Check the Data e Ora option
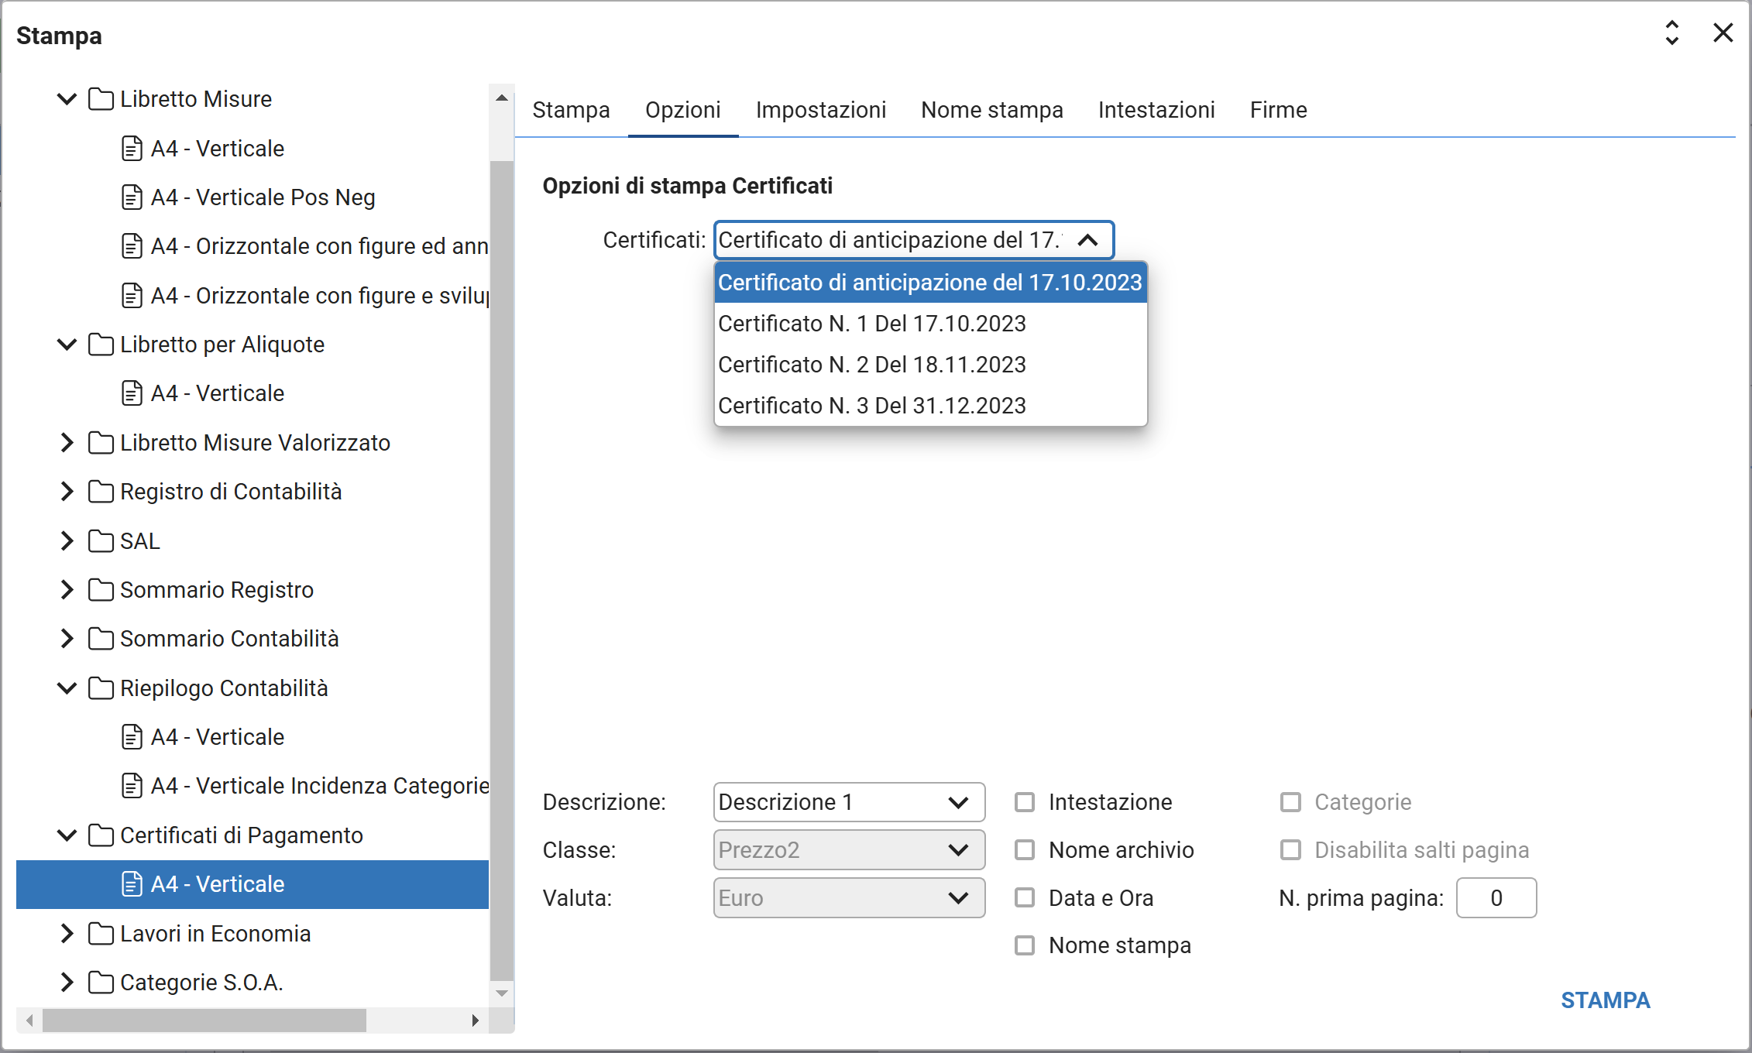The image size is (1752, 1053). point(1025,898)
